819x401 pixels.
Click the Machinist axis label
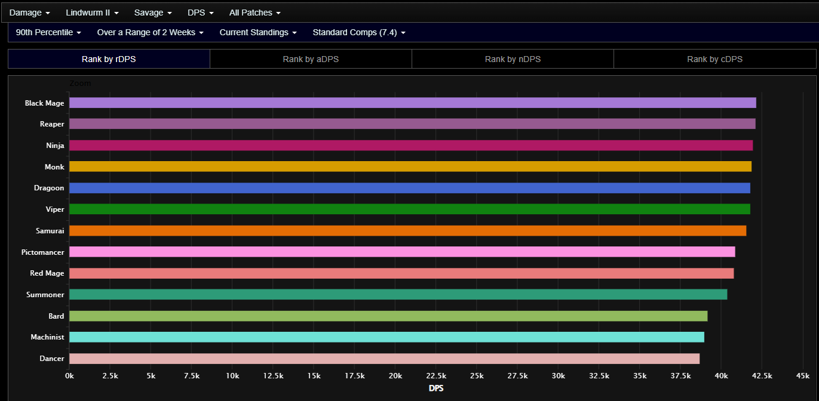pos(47,338)
